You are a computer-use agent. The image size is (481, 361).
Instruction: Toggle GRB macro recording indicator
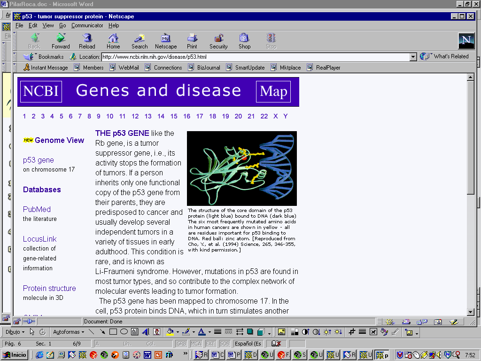(x=181, y=344)
